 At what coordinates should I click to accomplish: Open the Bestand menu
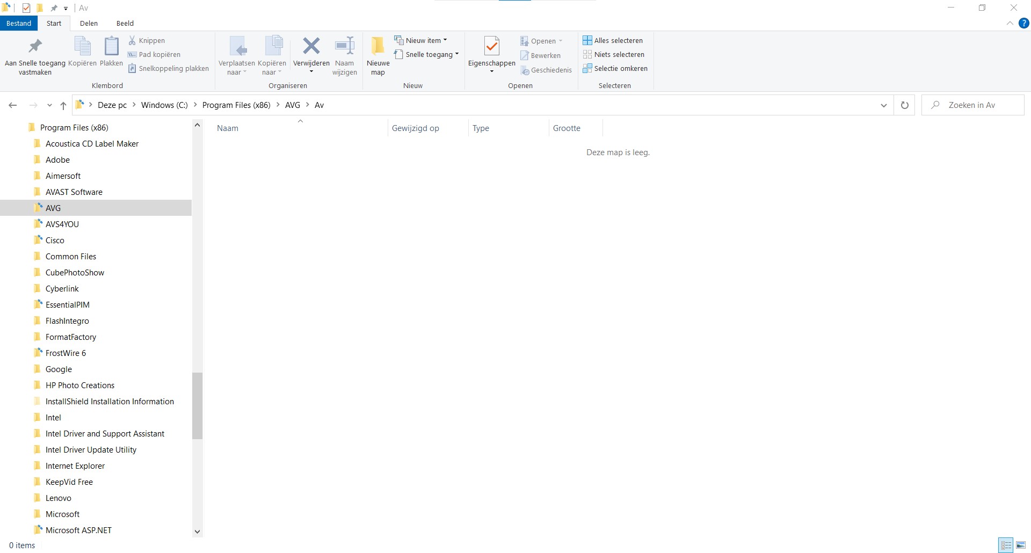click(x=19, y=23)
